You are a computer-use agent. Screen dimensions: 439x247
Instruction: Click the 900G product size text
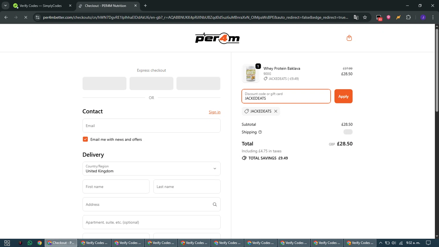pyautogui.click(x=267, y=74)
